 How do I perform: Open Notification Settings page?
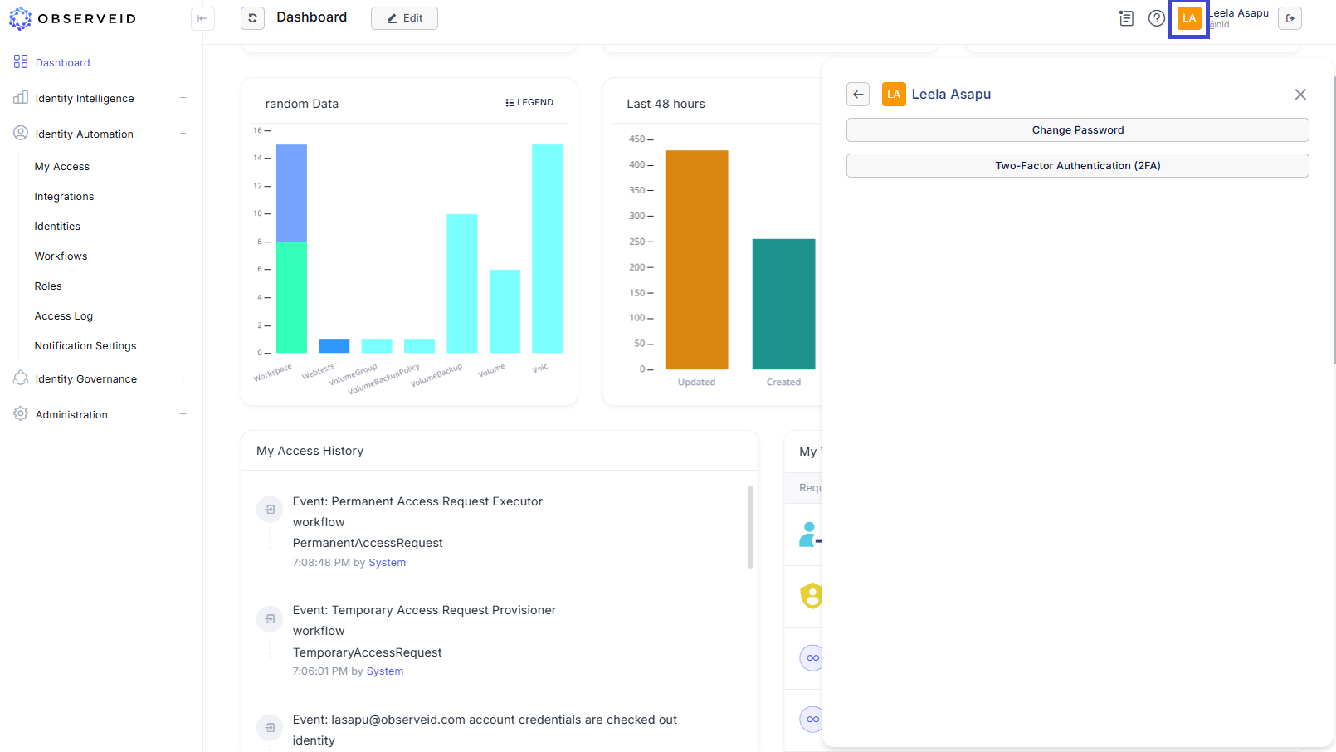click(85, 346)
